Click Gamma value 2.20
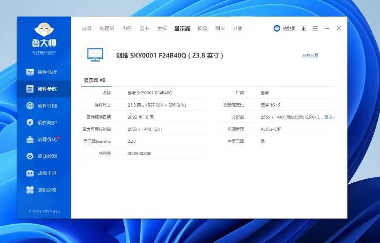Screen dimensions: 380x243 coord(131,141)
